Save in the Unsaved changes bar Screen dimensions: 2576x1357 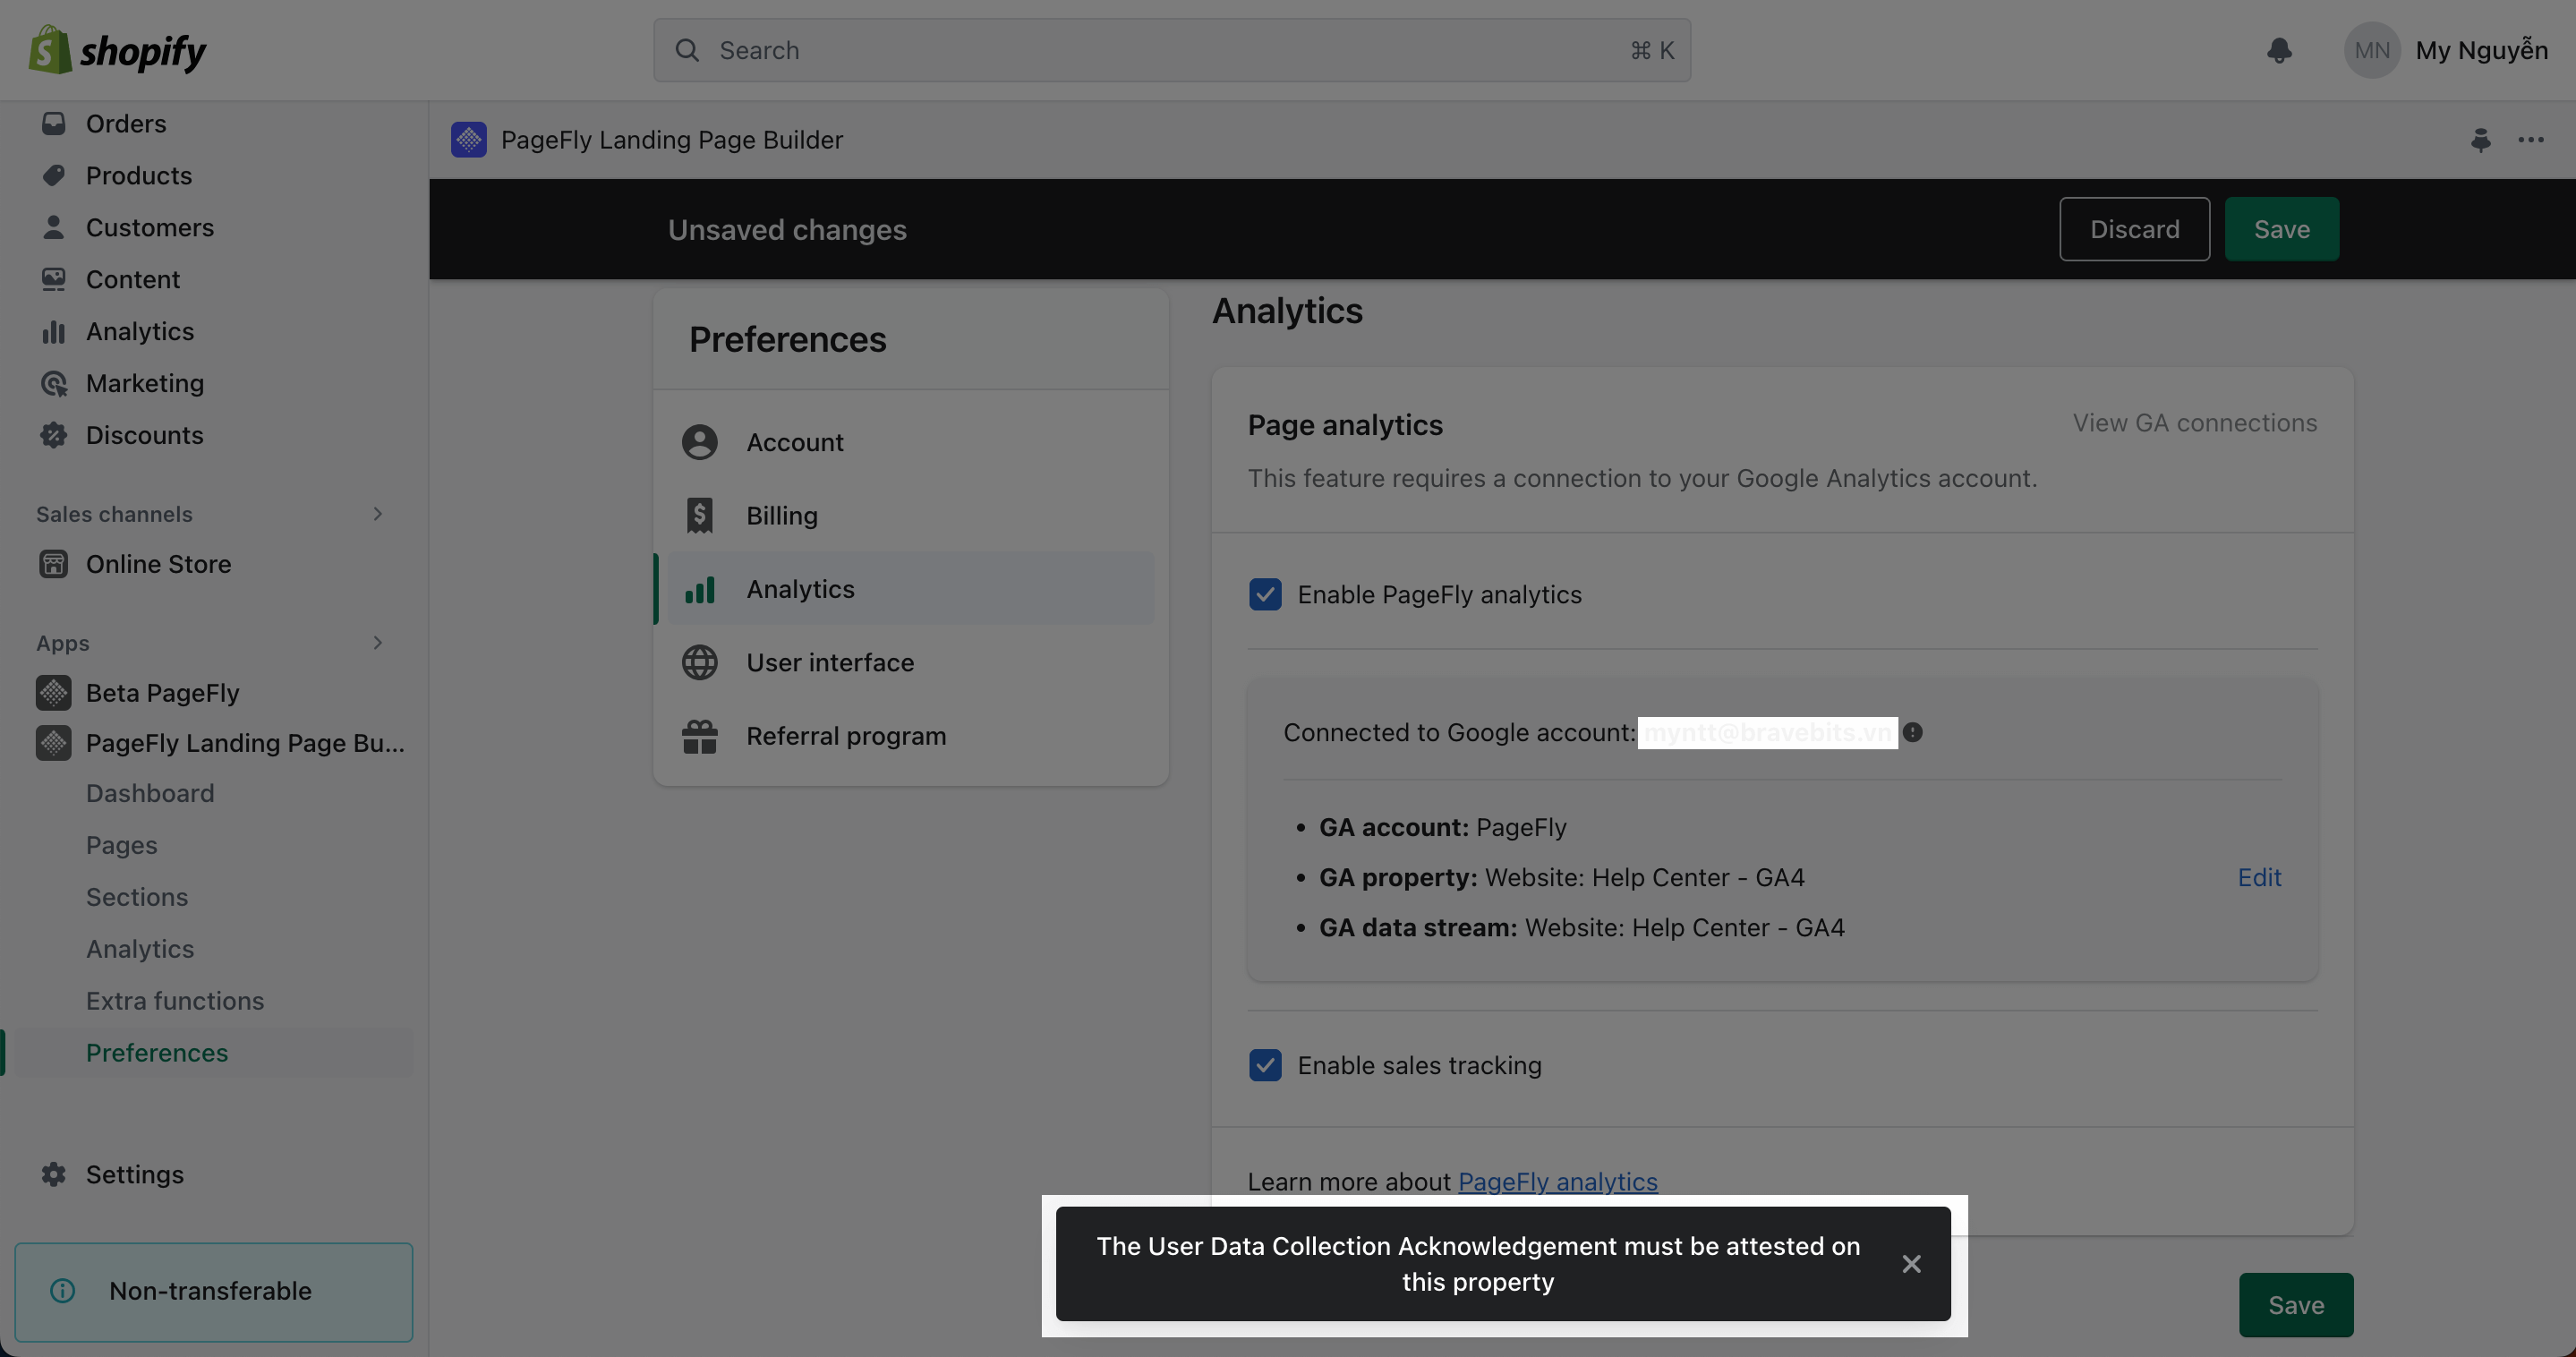point(2281,229)
